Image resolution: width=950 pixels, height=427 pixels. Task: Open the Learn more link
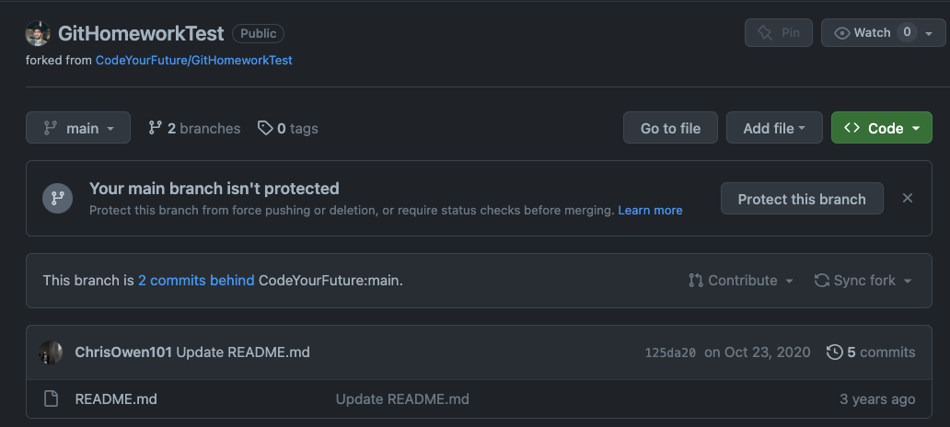(x=650, y=211)
